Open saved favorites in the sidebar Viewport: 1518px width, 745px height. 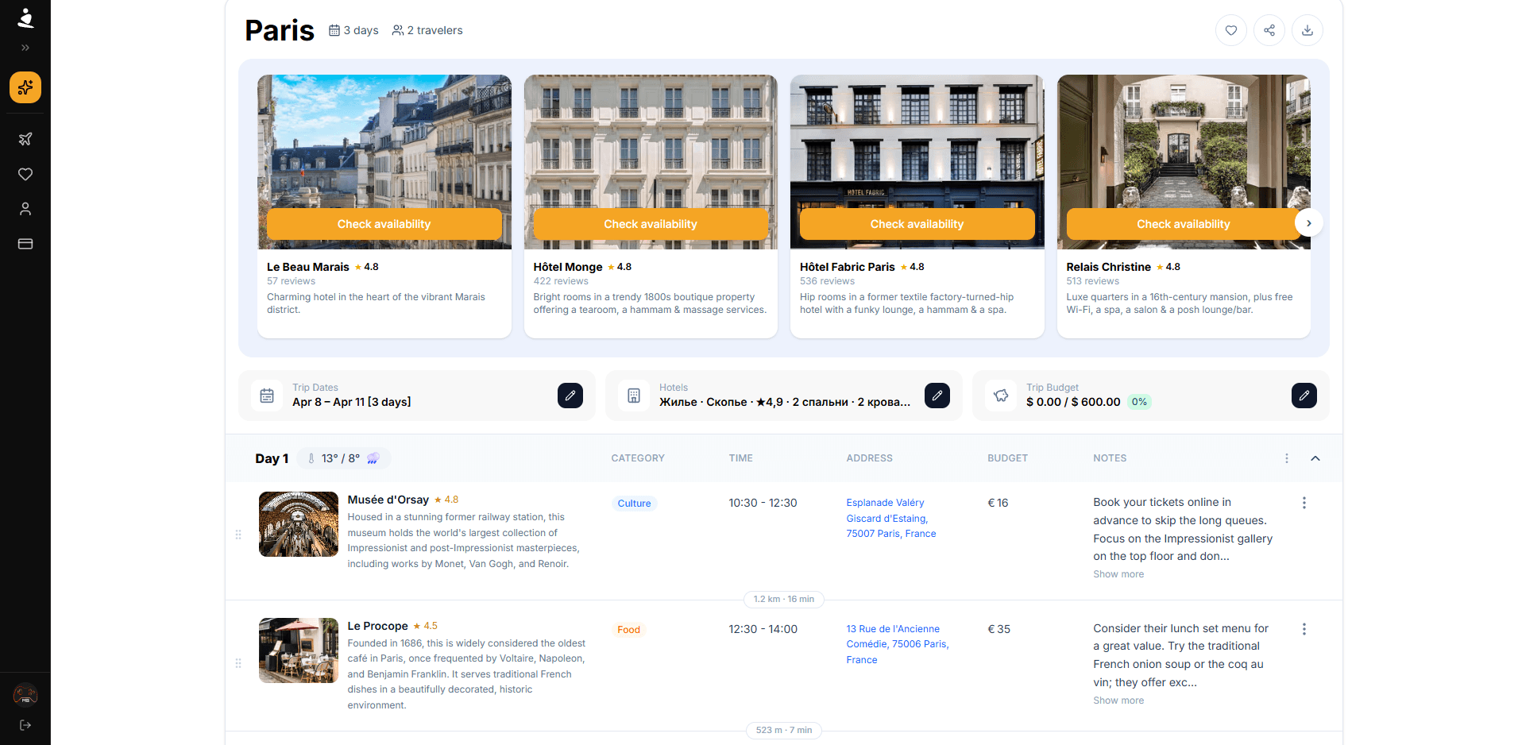click(x=25, y=174)
